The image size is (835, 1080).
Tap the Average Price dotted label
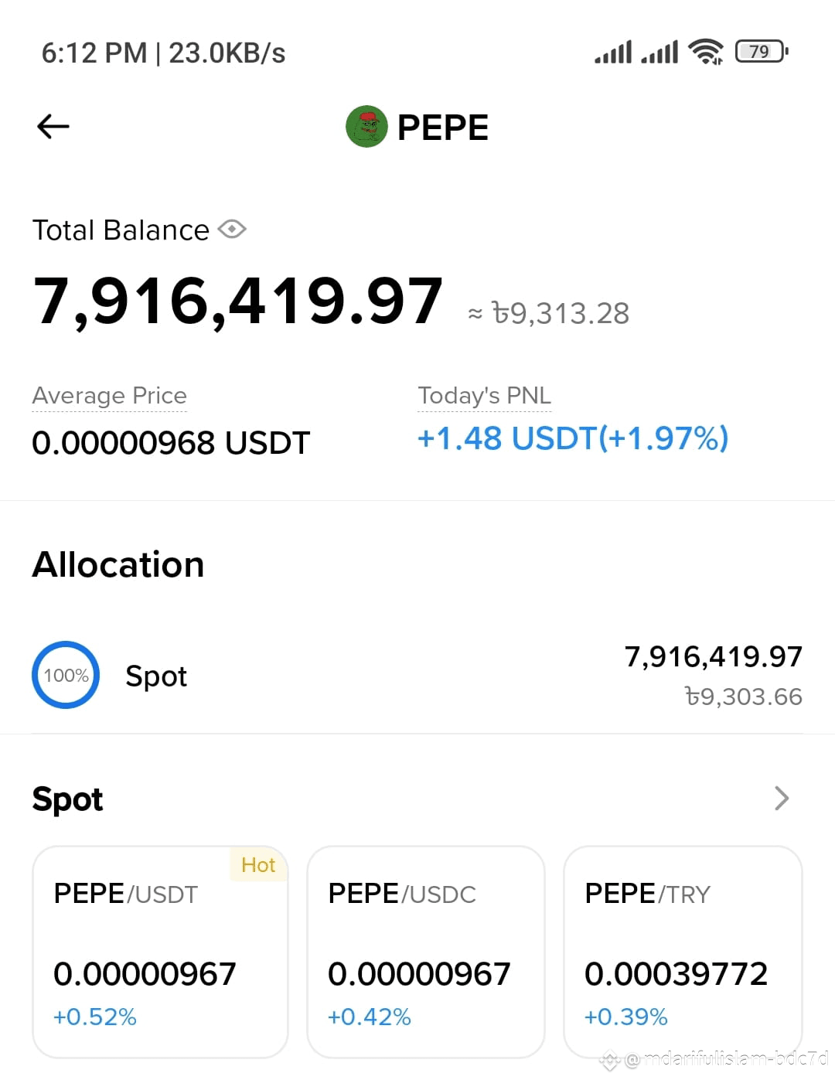click(x=109, y=396)
